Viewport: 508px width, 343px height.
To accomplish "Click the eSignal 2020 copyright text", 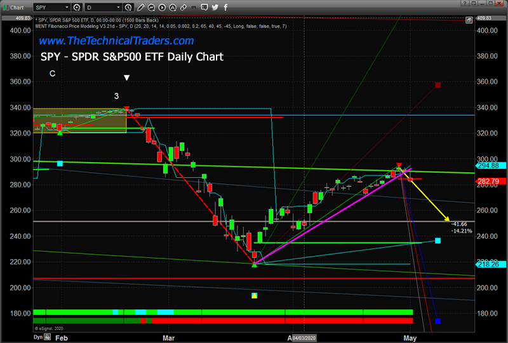I will point(49,328).
